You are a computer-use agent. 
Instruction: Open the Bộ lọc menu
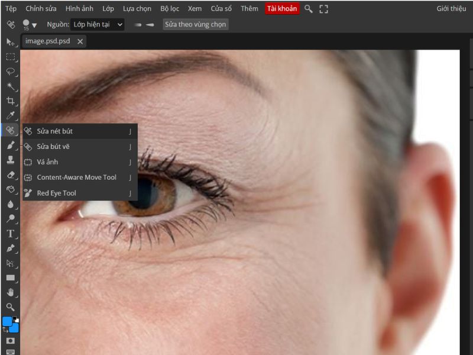tap(170, 8)
